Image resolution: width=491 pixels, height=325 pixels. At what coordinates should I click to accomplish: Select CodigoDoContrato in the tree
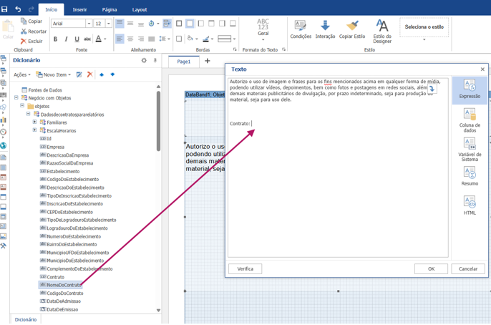tap(62, 293)
